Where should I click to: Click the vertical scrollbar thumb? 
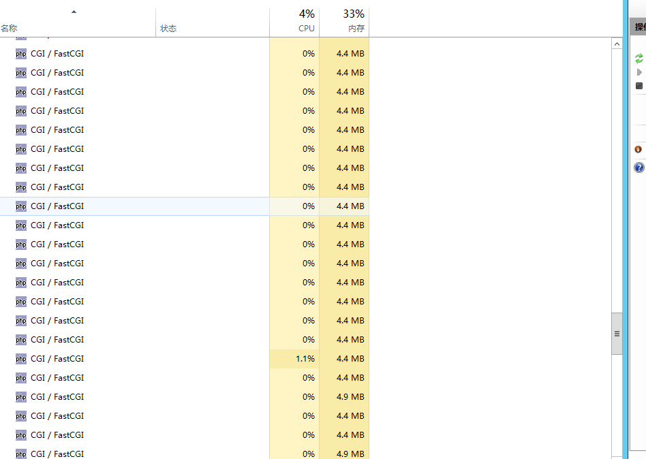[x=617, y=334]
